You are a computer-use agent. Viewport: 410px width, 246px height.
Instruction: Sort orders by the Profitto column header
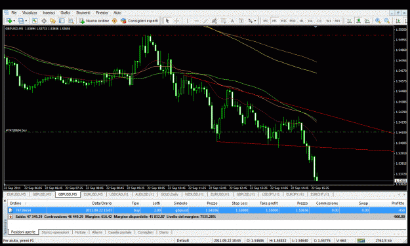click(398, 203)
